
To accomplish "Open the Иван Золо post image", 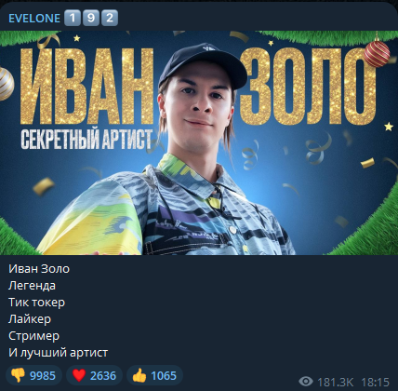I will 199,142.
